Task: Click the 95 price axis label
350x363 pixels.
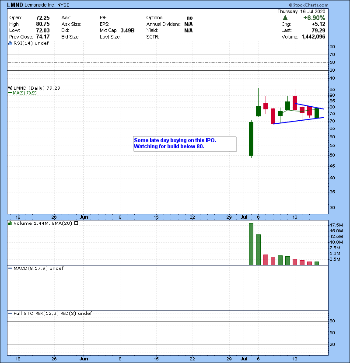Action: [x=332, y=89]
